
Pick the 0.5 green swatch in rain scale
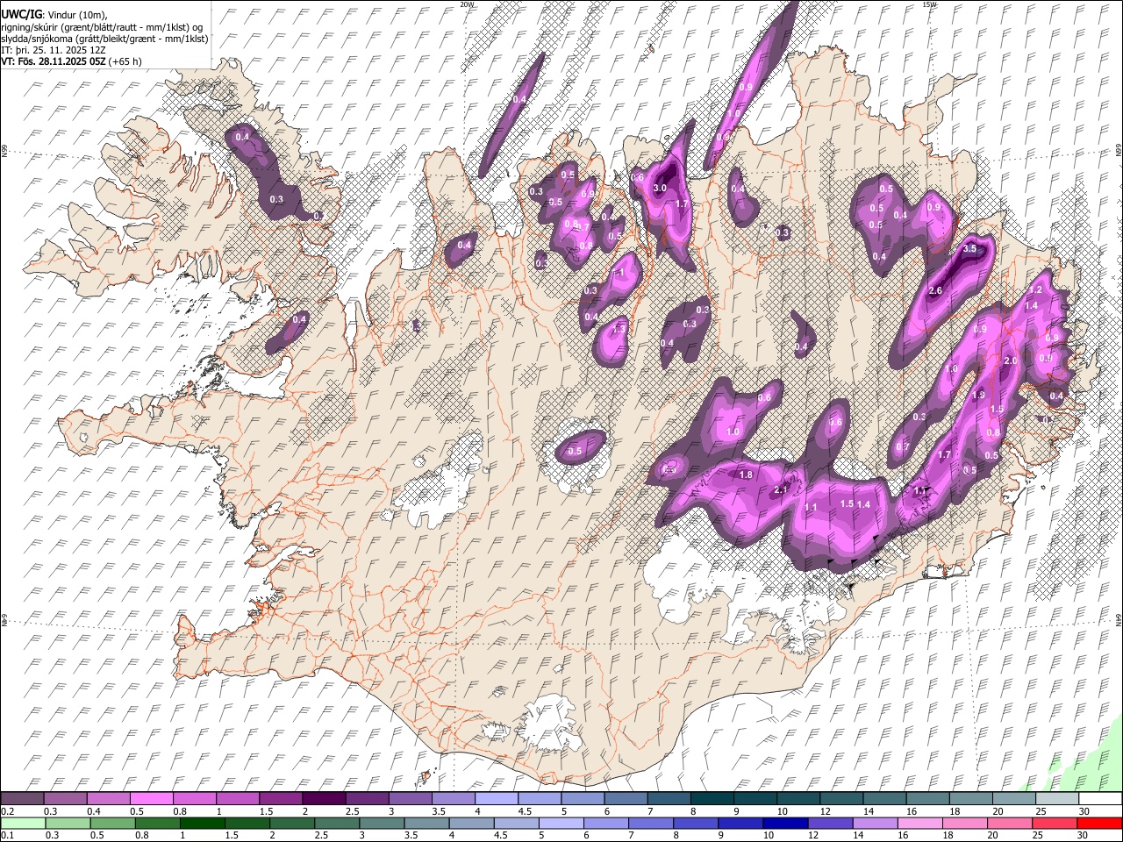112,823
